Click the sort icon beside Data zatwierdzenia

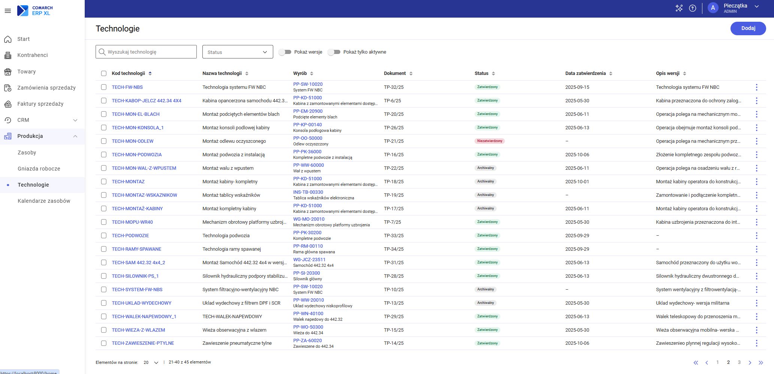click(x=611, y=74)
